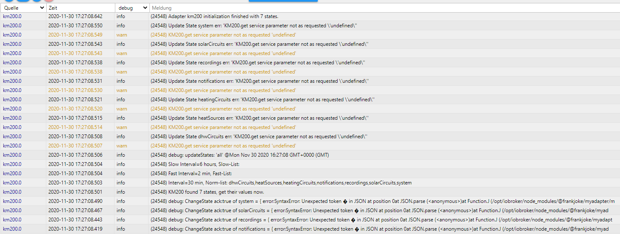Click timestamp 2020-11-30 17:27:08.501
620x234 pixels.
(x=75, y=192)
